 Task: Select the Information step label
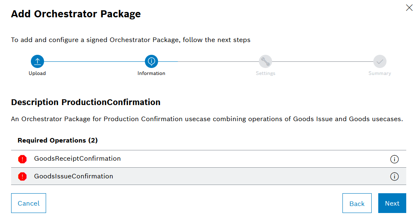coord(151,73)
